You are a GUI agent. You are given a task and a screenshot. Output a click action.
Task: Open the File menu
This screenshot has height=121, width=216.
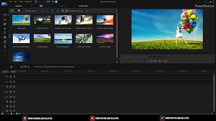(10, 2)
